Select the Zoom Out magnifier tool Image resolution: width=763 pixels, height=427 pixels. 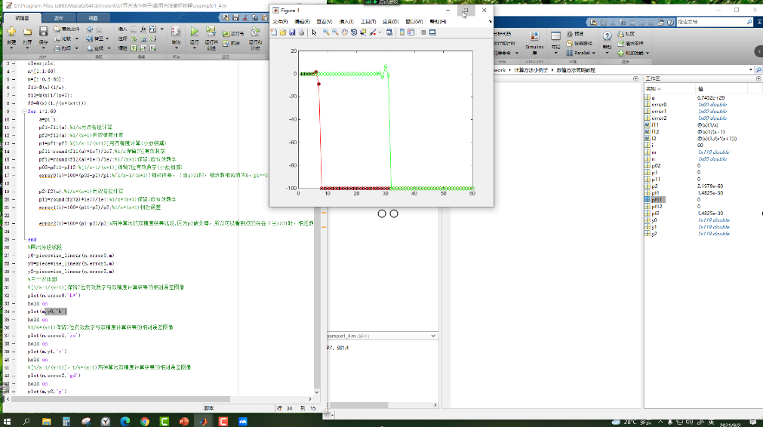tap(335, 32)
